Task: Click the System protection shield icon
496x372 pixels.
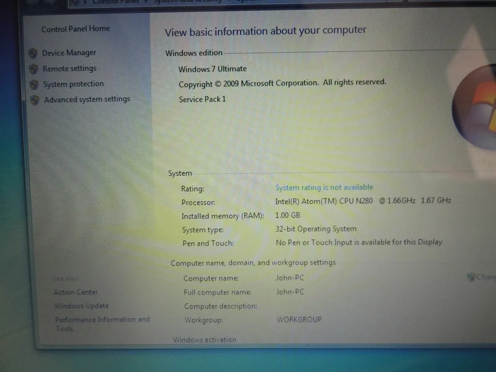Action: coord(33,83)
